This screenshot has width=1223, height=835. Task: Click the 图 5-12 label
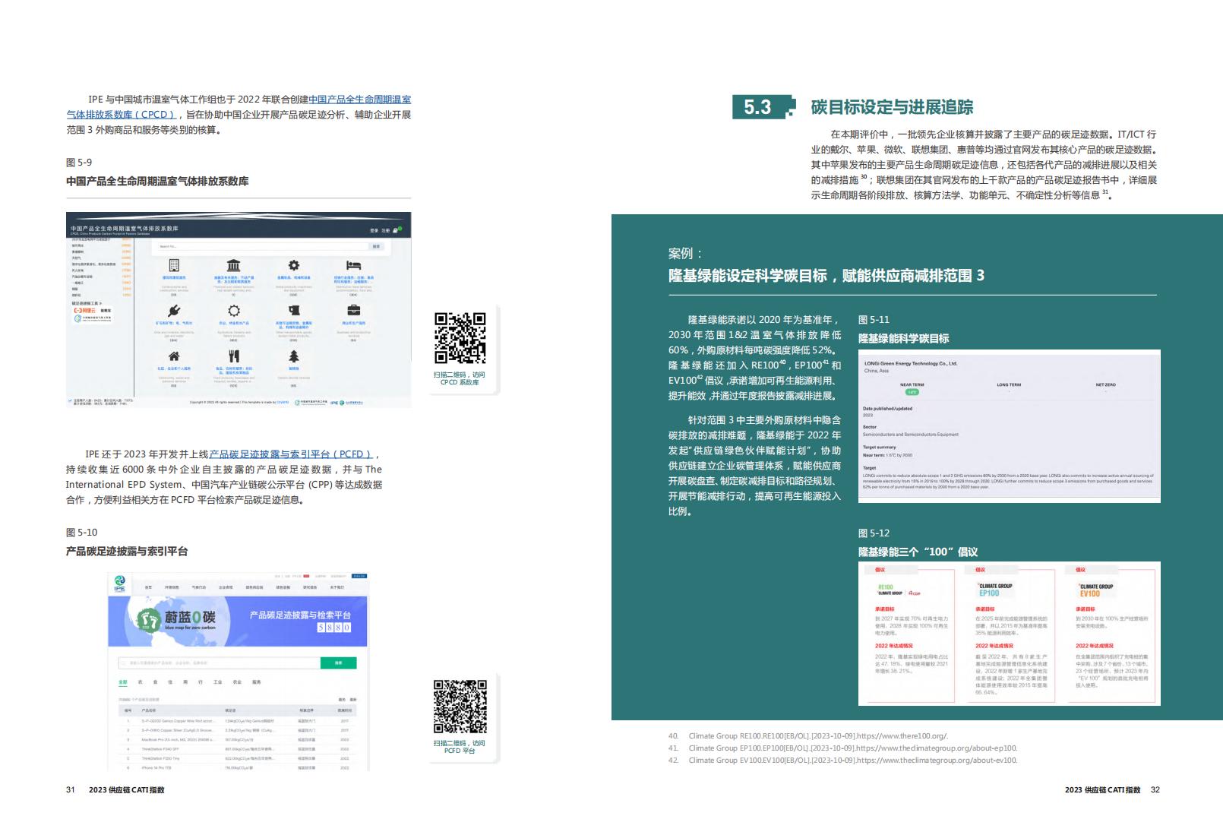(x=874, y=533)
